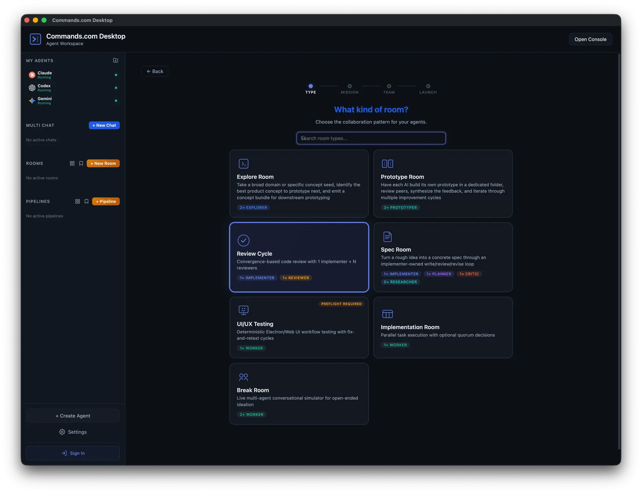Click the Review Cycle 1+ IMPLEMENTER tag

(257, 278)
